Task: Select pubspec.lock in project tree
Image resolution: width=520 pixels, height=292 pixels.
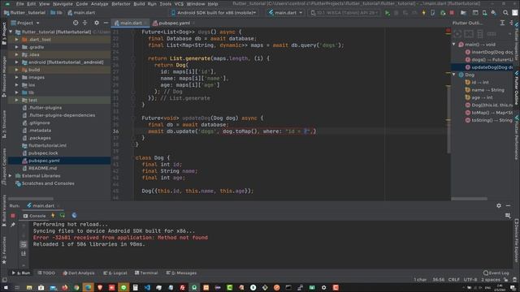Action: 43,153
